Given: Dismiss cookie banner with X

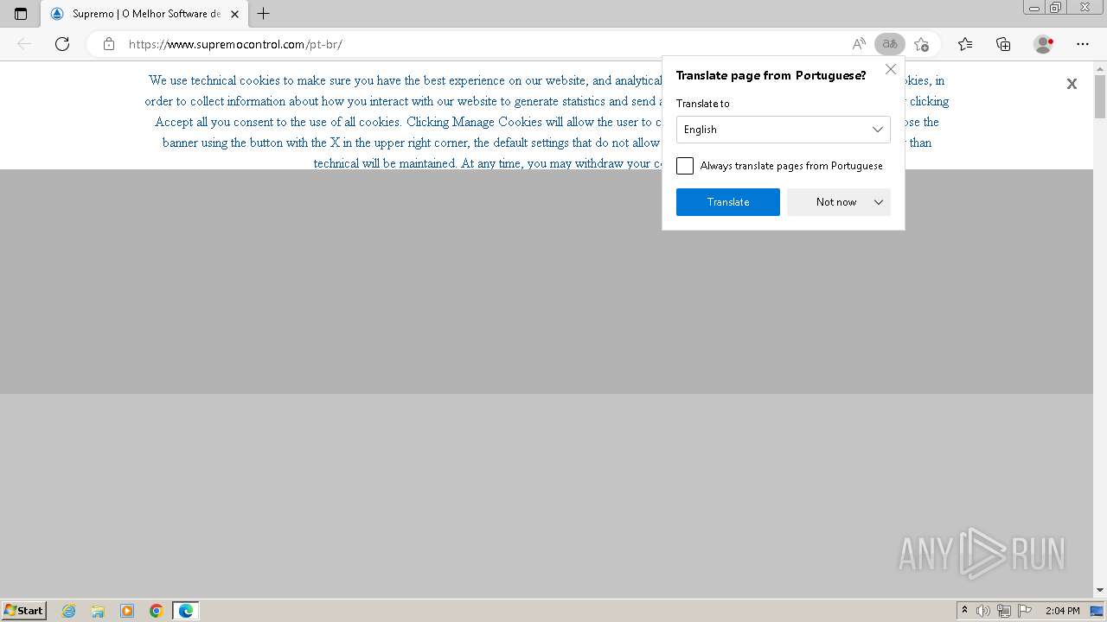Looking at the screenshot, I should pyautogui.click(x=1072, y=84).
